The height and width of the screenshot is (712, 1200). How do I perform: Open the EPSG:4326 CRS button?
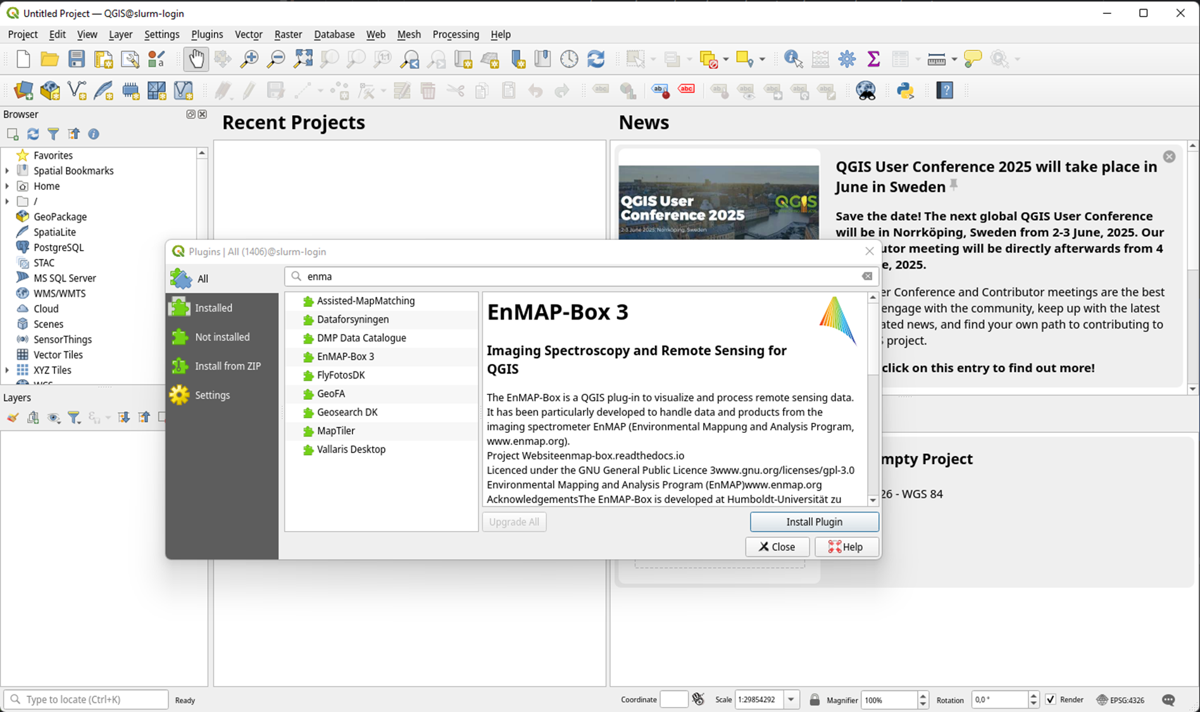[x=1120, y=699]
